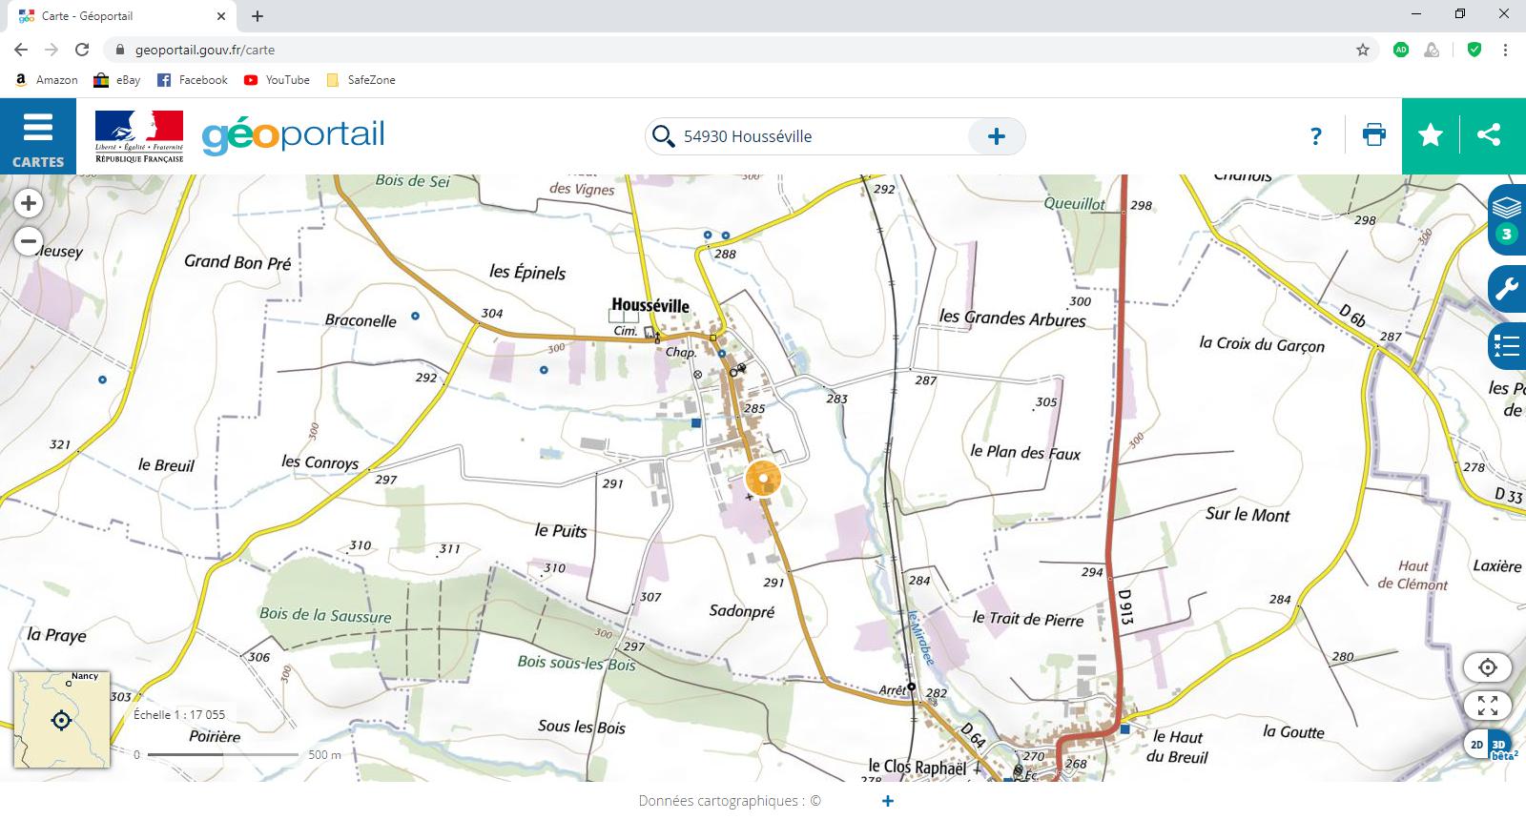The image size is (1526, 820).
Task: Open the SafeZone bookmarks folder
Action: click(x=361, y=80)
